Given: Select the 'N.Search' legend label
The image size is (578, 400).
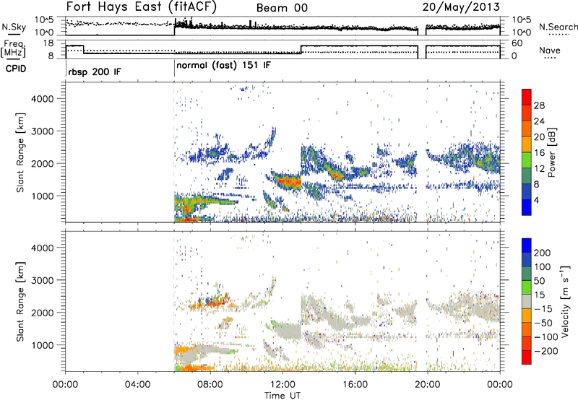Looking at the screenshot, I should tap(558, 27).
